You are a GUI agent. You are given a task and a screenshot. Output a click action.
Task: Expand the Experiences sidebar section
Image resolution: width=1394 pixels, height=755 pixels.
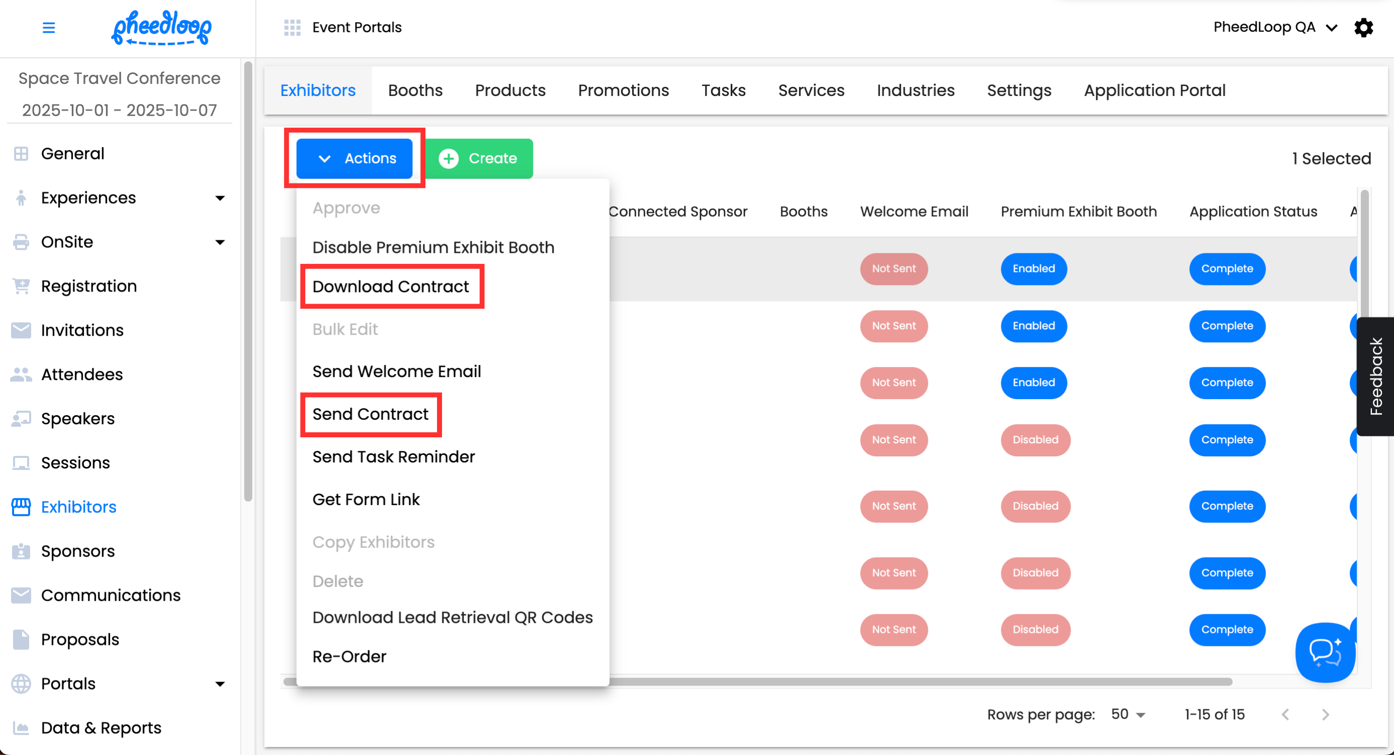point(220,198)
